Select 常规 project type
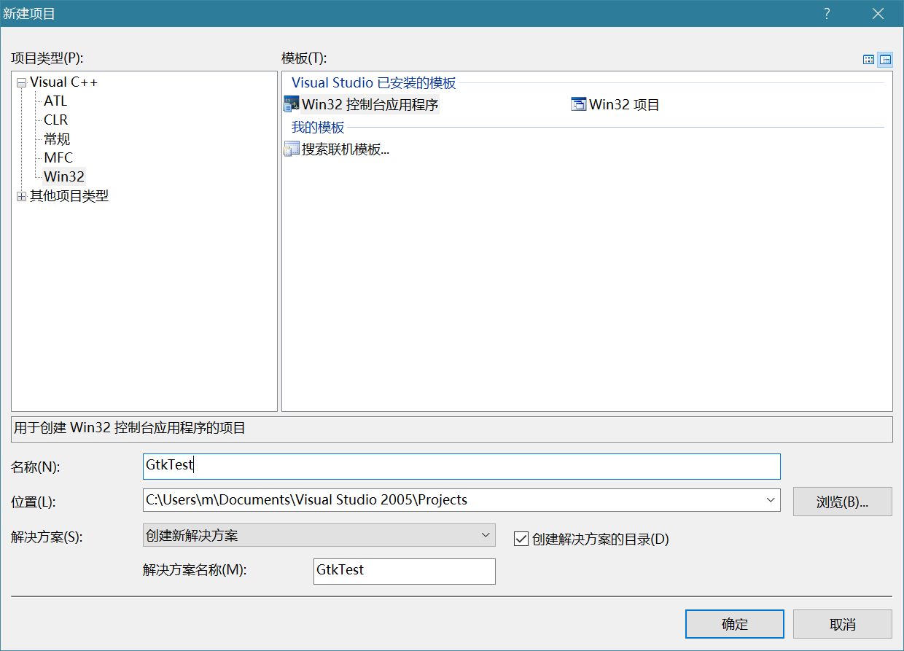 point(57,139)
